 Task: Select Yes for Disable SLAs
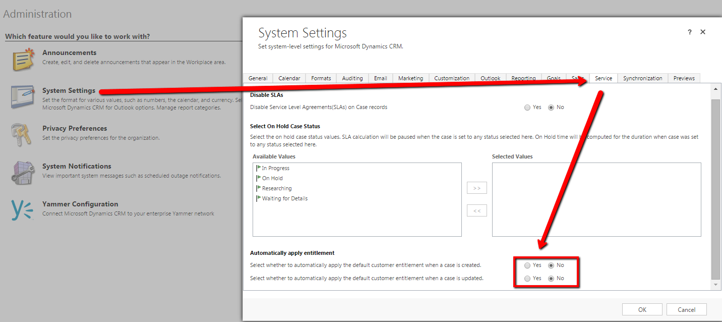coord(527,108)
